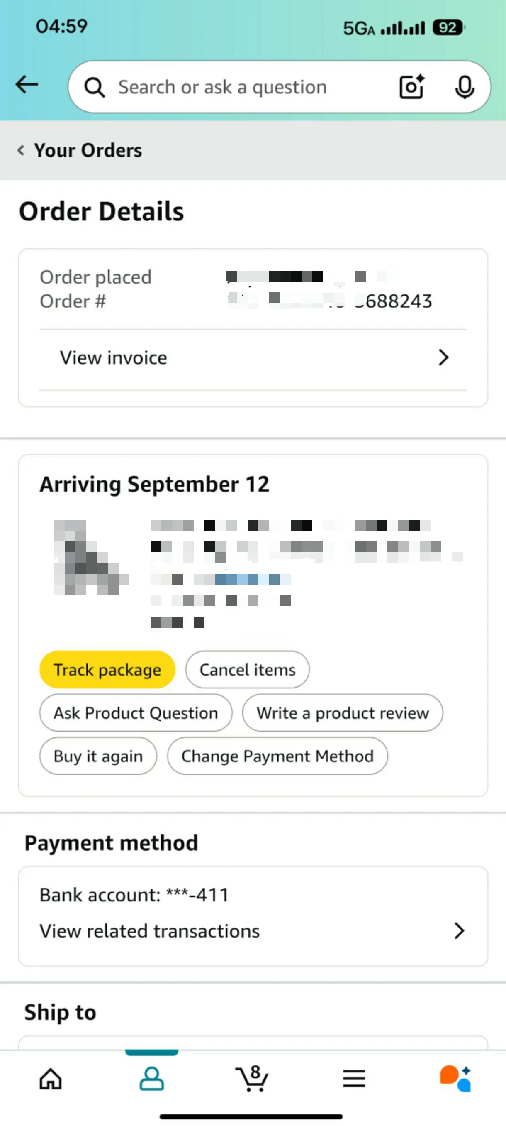The height and width of the screenshot is (1126, 506).
Task: Open camera lens visual search
Action: pos(412,87)
